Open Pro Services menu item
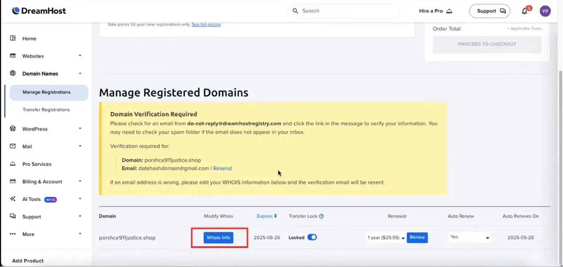Screen dimensions: 563x267 point(37,164)
